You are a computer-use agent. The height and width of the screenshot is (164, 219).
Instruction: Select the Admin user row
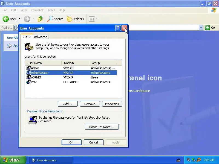click(x=71, y=68)
